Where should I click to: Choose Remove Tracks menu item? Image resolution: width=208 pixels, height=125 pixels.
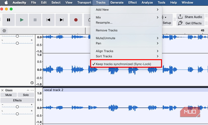[x=126, y=30]
